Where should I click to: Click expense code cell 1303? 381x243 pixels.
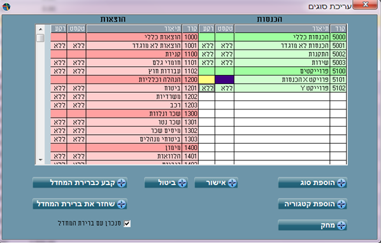190,139
